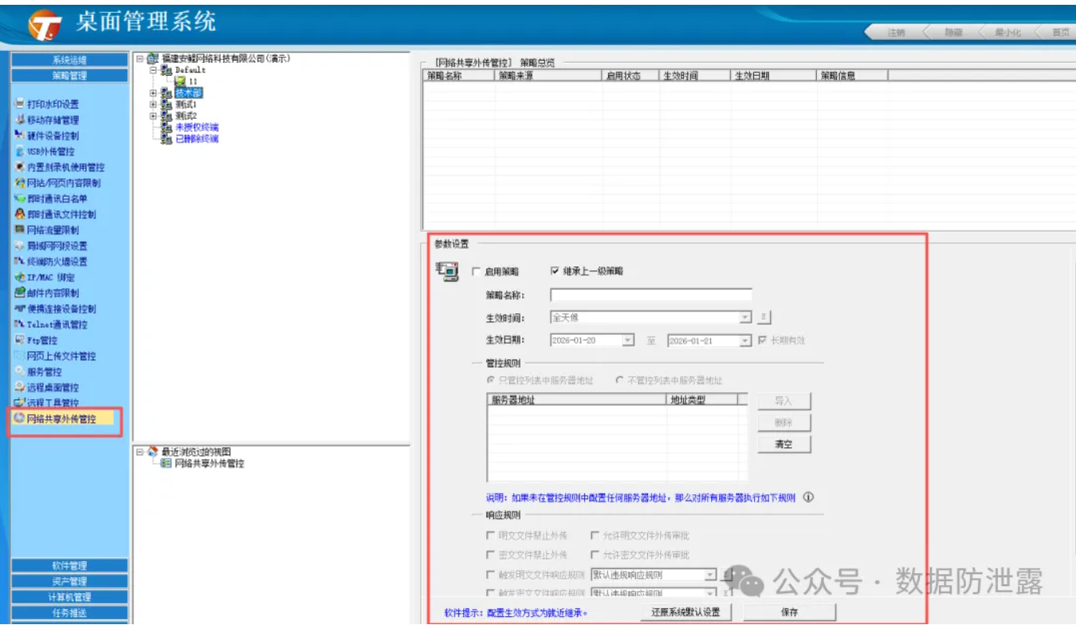Image resolution: width=1076 pixels, height=625 pixels.
Task: Click into the 策略名称 text field
Action: click(650, 295)
